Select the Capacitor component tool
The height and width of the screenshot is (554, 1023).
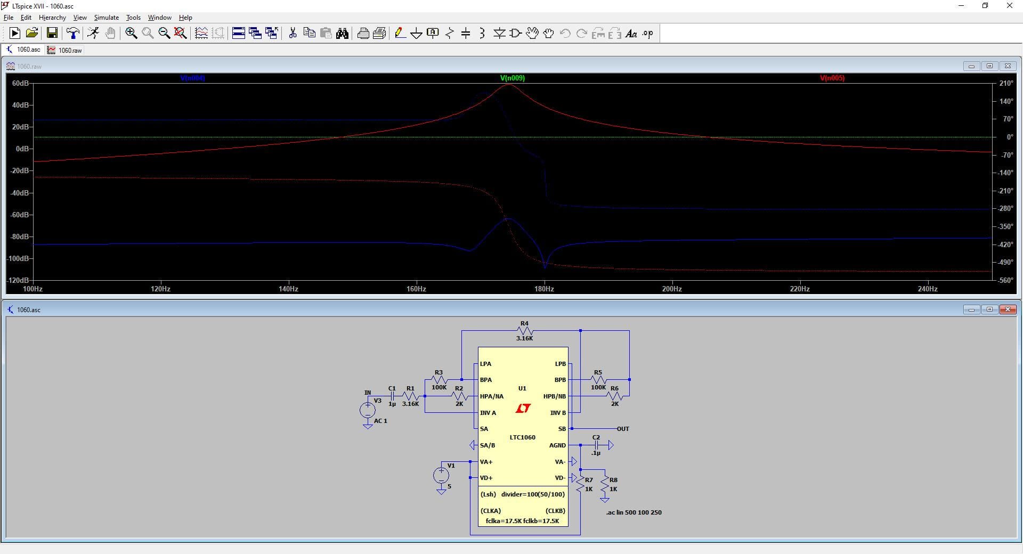pos(466,33)
